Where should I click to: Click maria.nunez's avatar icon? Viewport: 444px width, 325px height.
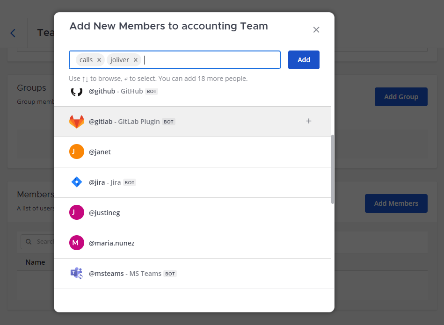(x=76, y=243)
